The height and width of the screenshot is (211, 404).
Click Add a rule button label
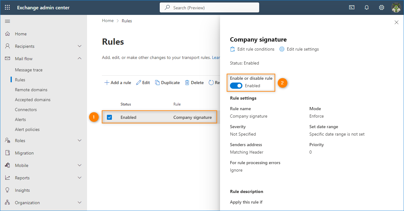pyautogui.click(x=121, y=83)
